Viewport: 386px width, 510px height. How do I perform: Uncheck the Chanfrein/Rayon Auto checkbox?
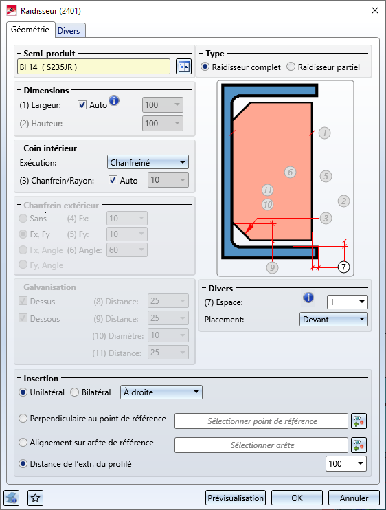point(113,180)
